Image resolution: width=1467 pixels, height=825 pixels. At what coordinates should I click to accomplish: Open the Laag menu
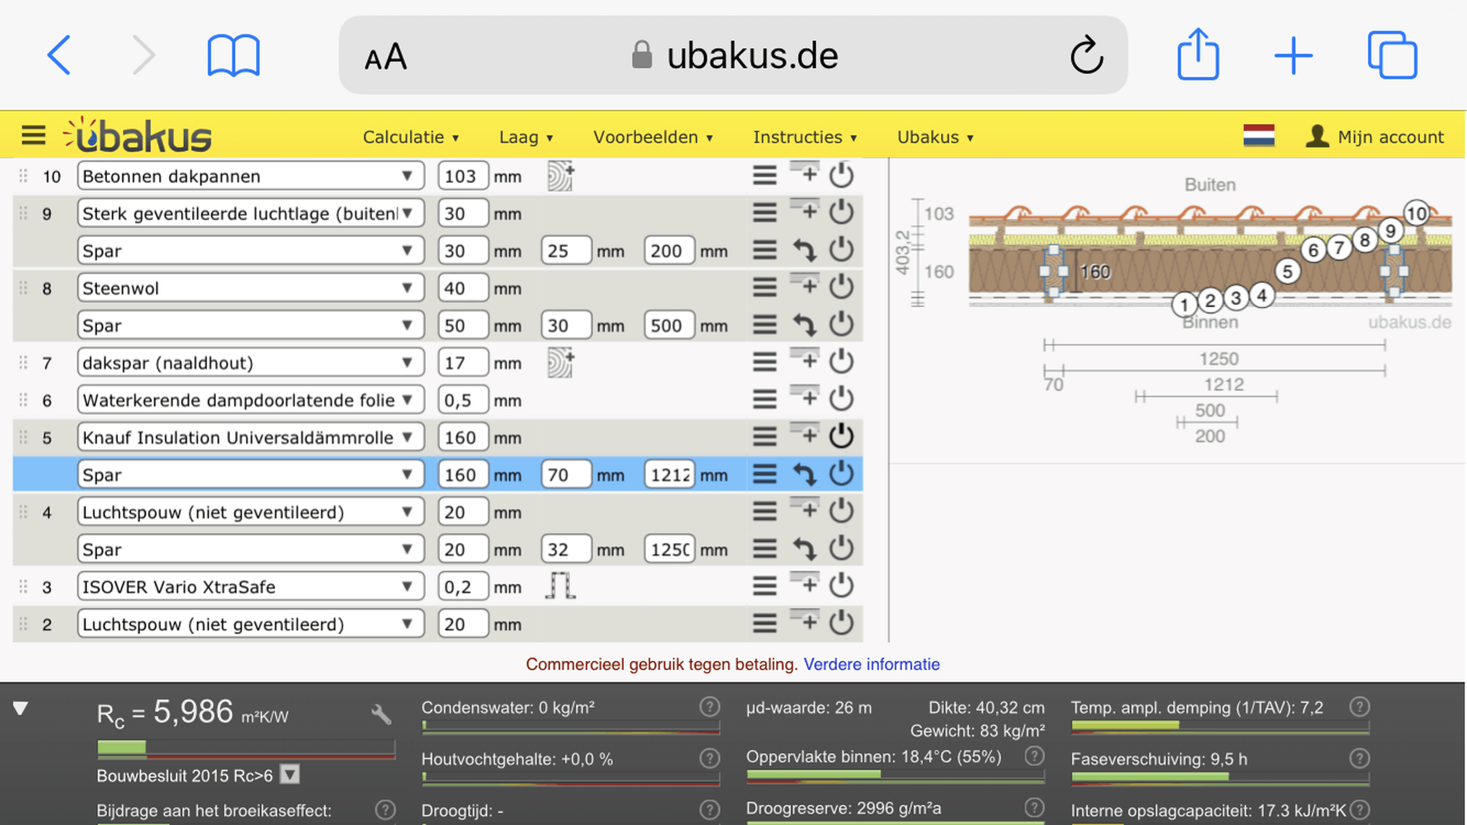click(525, 137)
